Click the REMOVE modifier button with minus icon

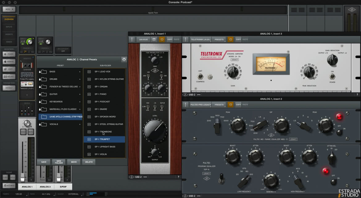(9, 61)
